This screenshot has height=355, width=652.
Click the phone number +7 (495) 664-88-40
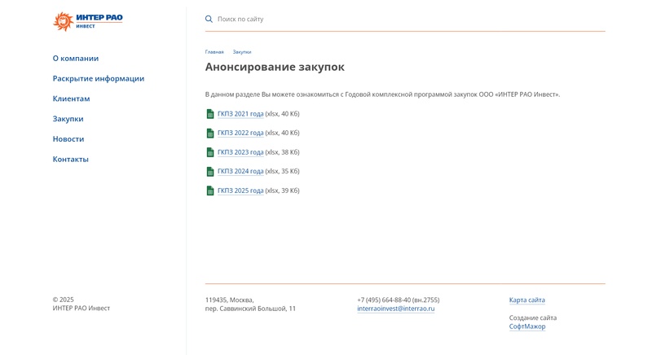pos(384,300)
